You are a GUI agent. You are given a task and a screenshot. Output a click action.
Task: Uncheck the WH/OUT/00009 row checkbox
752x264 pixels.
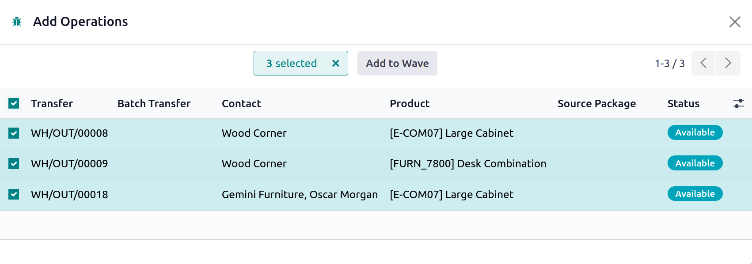pyautogui.click(x=14, y=164)
